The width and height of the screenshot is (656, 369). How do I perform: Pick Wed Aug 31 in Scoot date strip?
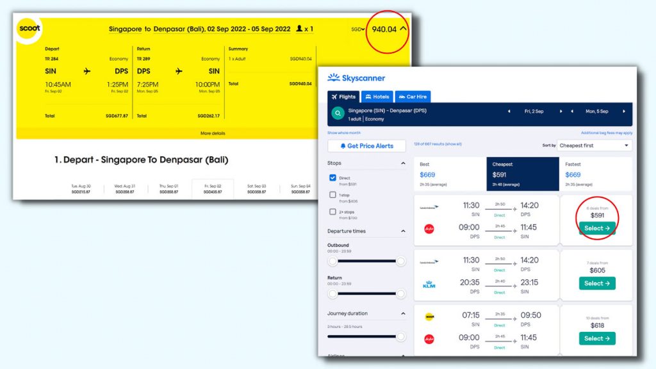tap(125, 189)
